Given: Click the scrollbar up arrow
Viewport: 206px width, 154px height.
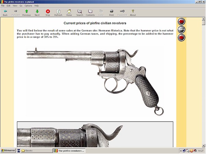Looking at the screenshot, I should 204,19.
